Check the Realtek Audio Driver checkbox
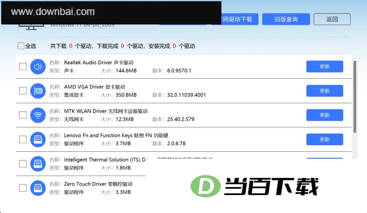The width and height of the screenshot is (367, 213). (x=23, y=67)
